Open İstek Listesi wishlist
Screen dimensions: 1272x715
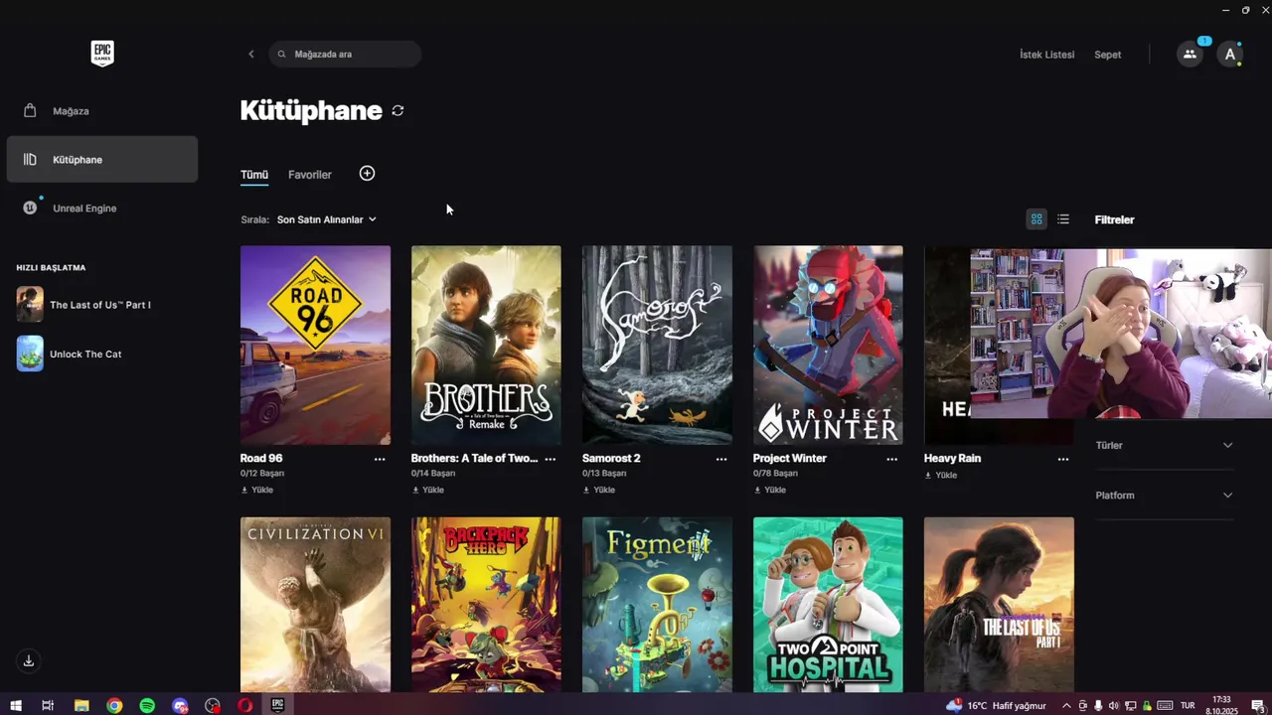[1047, 55]
